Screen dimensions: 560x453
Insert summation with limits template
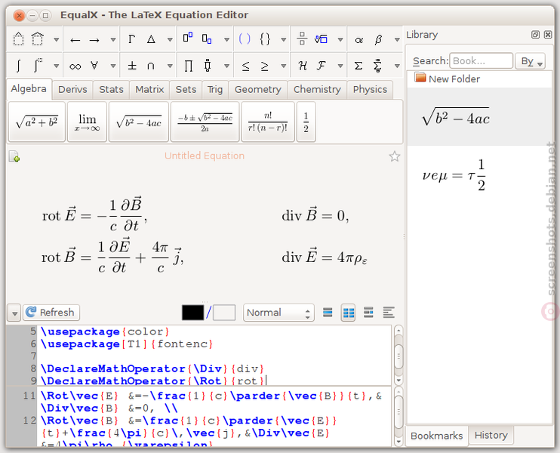(x=377, y=66)
